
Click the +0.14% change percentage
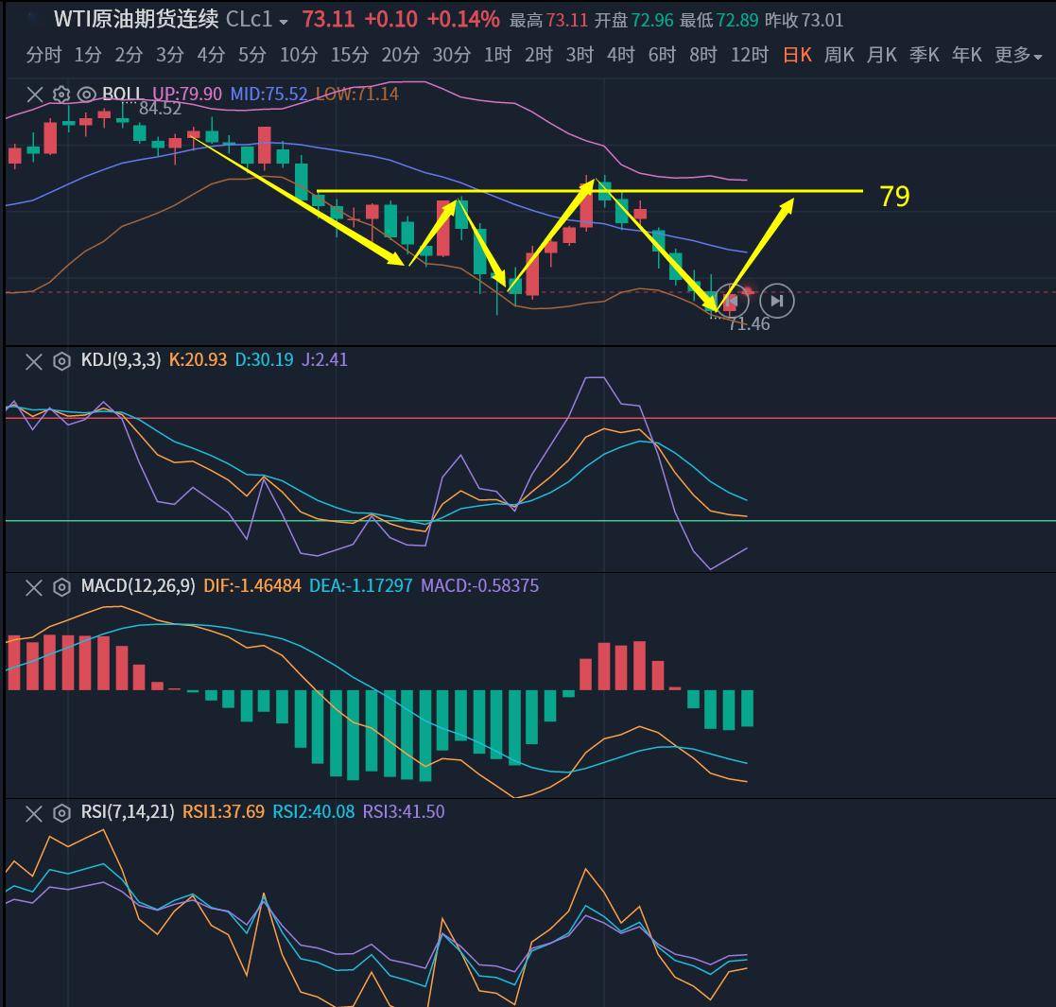pyautogui.click(x=463, y=20)
